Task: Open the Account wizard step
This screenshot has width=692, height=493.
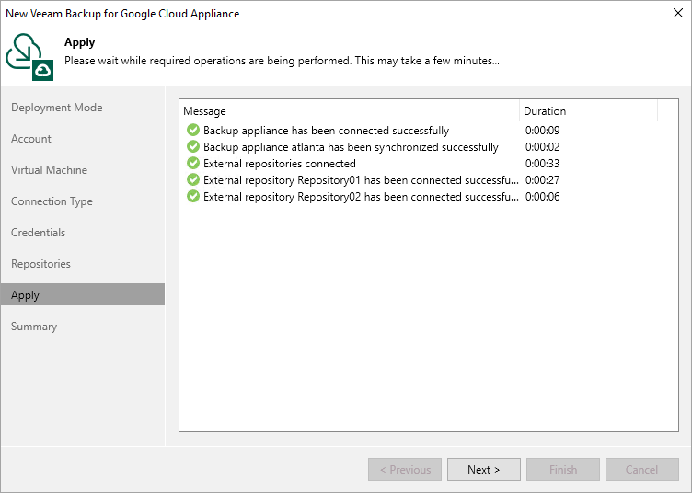Action: pos(31,139)
